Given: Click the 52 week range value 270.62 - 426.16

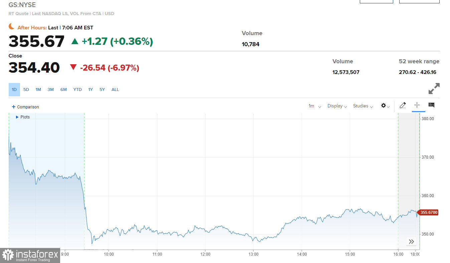Looking at the screenshot, I should coord(418,72).
